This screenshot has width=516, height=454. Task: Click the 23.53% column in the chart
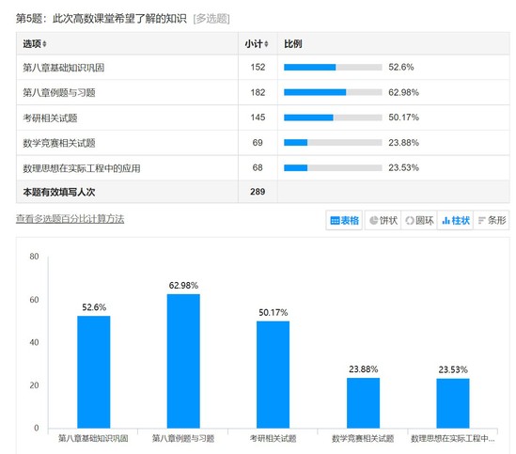click(453, 403)
